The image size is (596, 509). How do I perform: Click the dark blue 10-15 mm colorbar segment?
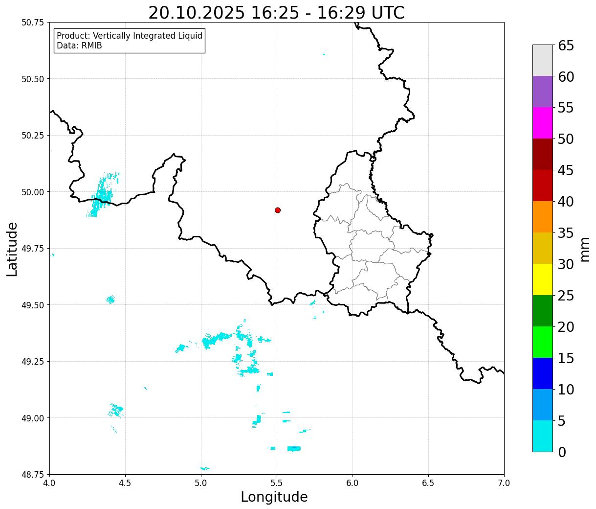click(543, 373)
